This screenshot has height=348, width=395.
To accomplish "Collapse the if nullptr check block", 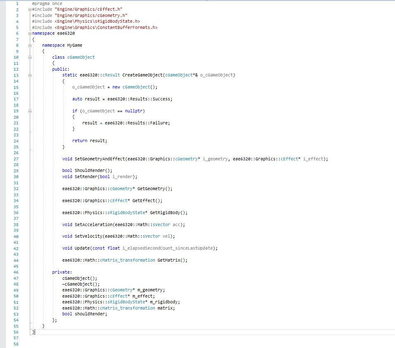I will (30, 111).
